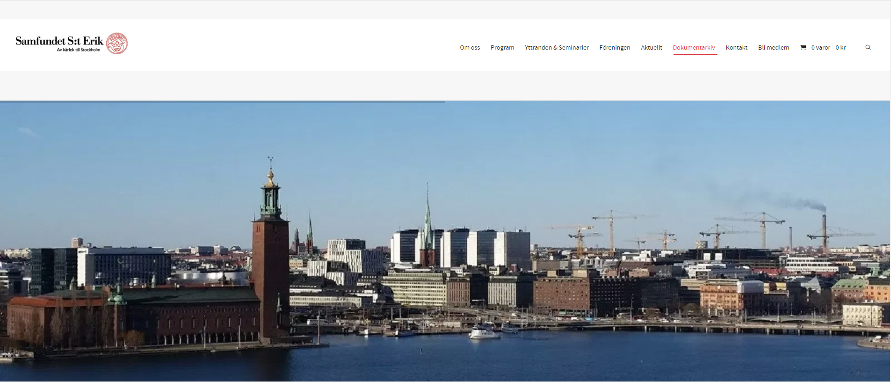The height and width of the screenshot is (382, 891).
Task: Click the shopping cart icon
Action: coord(803,47)
